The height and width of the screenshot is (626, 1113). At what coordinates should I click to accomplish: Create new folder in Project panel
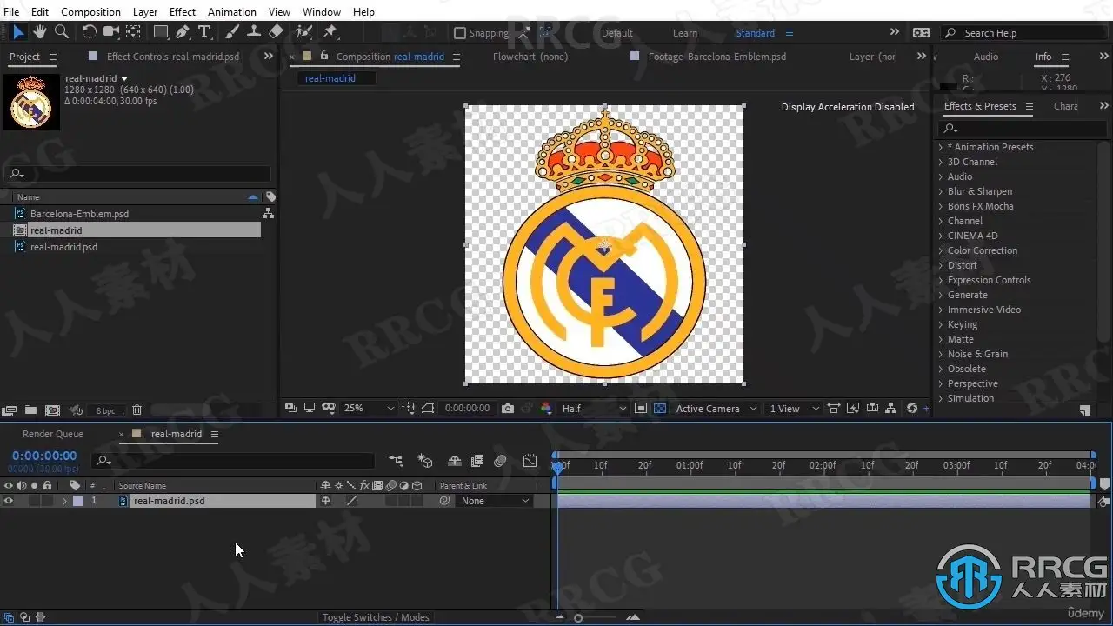coord(30,410)
